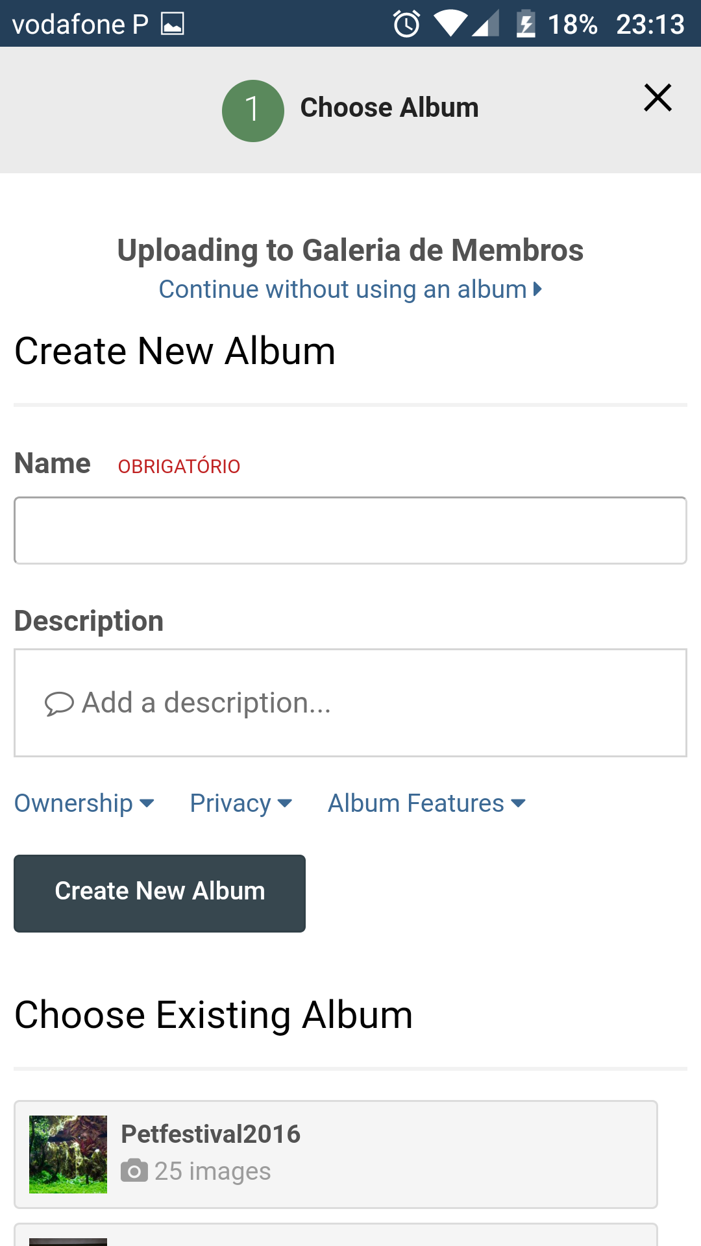Viewport: 701px width, 1246px height.
Task: Tap the arrow beside Continue without album
Action: (537, 289)
